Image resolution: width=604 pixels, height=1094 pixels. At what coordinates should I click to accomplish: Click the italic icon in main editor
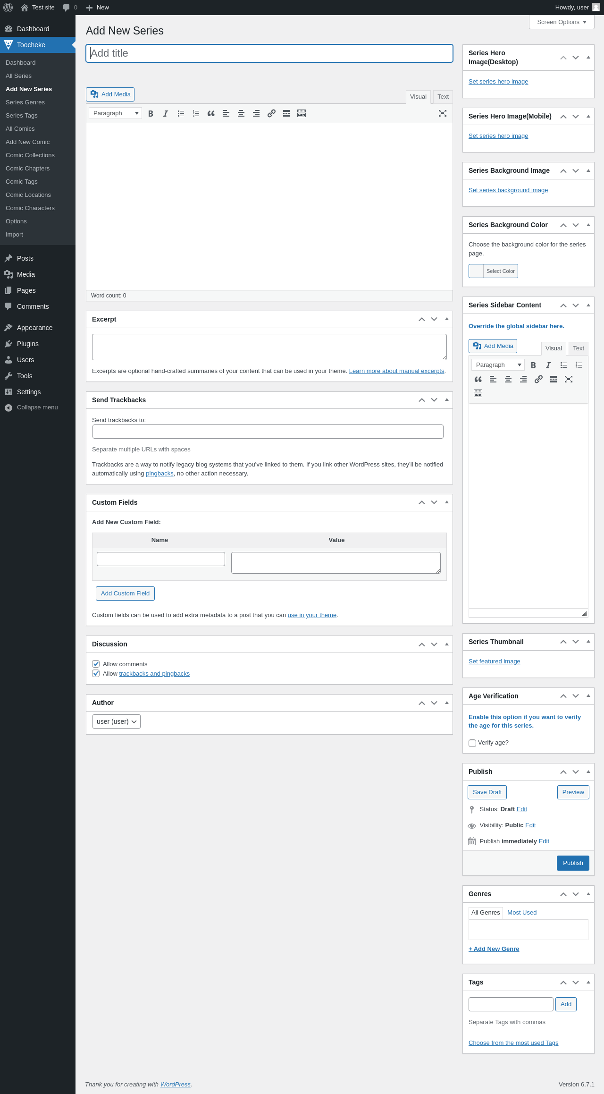(x=166, y=113)
